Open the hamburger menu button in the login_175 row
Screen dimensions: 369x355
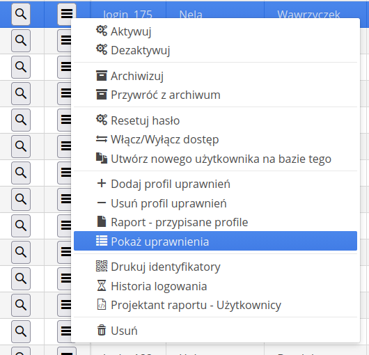67,14
